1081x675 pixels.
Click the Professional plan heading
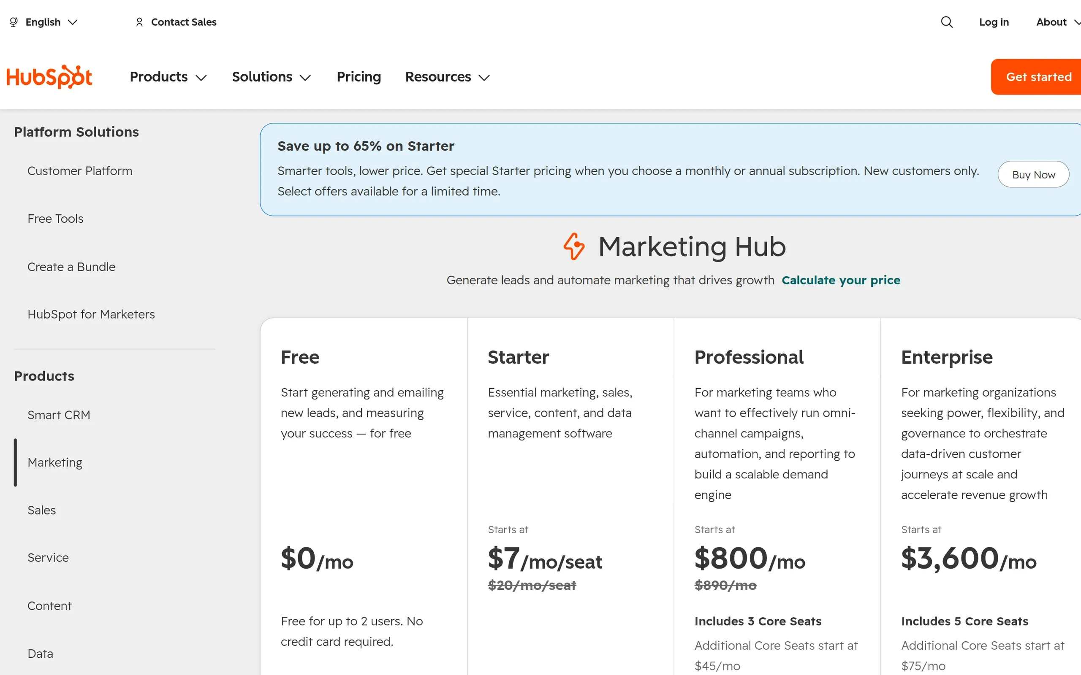click(749, 357)
